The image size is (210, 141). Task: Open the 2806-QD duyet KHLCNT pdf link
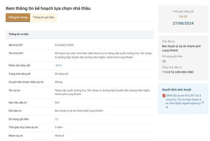click(x=183, y=101)
